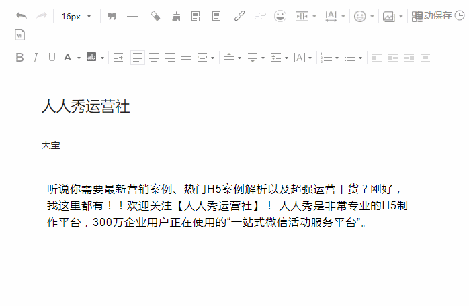469x306 pixels.
Task: Click the space-after-paragraph icon
Action: tap(253, 58)
